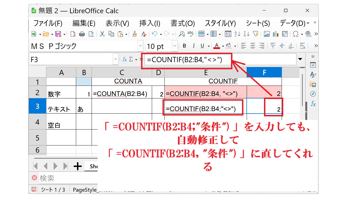Center cell text horizontally
This screenshot has width=352, height=198.
coord(253,46)
